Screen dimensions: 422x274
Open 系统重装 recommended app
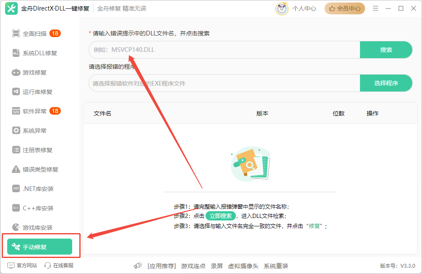tap(276, 266)
